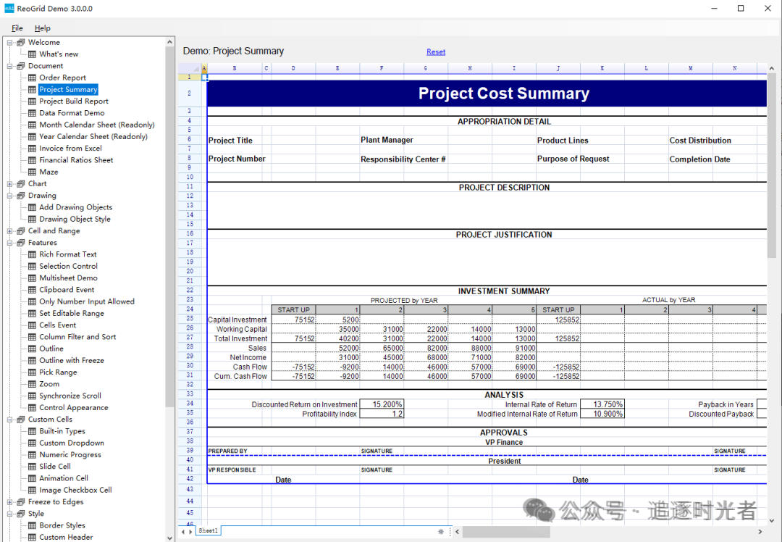
Task: Collapse the Document tree node
Action: pyautogui.click(x=10, y=66)
